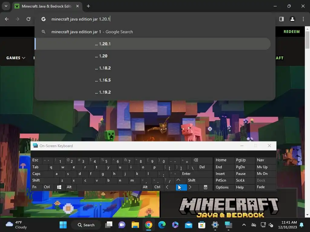Toggle left Shift key on on-screen keyboard
The image size is (310, 232).
45,180
